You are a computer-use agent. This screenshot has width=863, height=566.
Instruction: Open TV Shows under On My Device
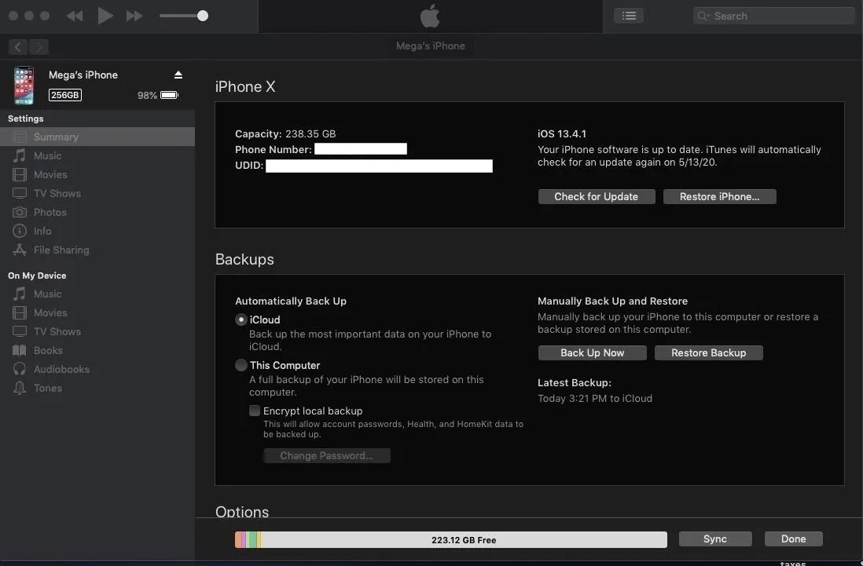coord(97,331)
